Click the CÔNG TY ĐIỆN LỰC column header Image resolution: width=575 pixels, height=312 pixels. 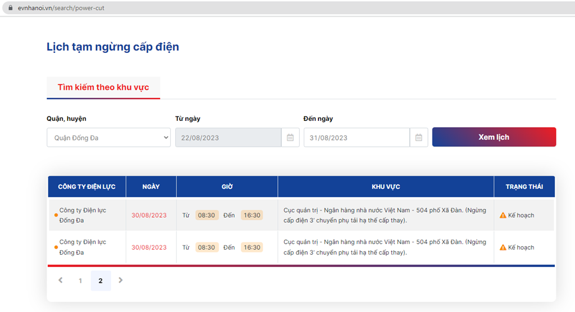87,187
